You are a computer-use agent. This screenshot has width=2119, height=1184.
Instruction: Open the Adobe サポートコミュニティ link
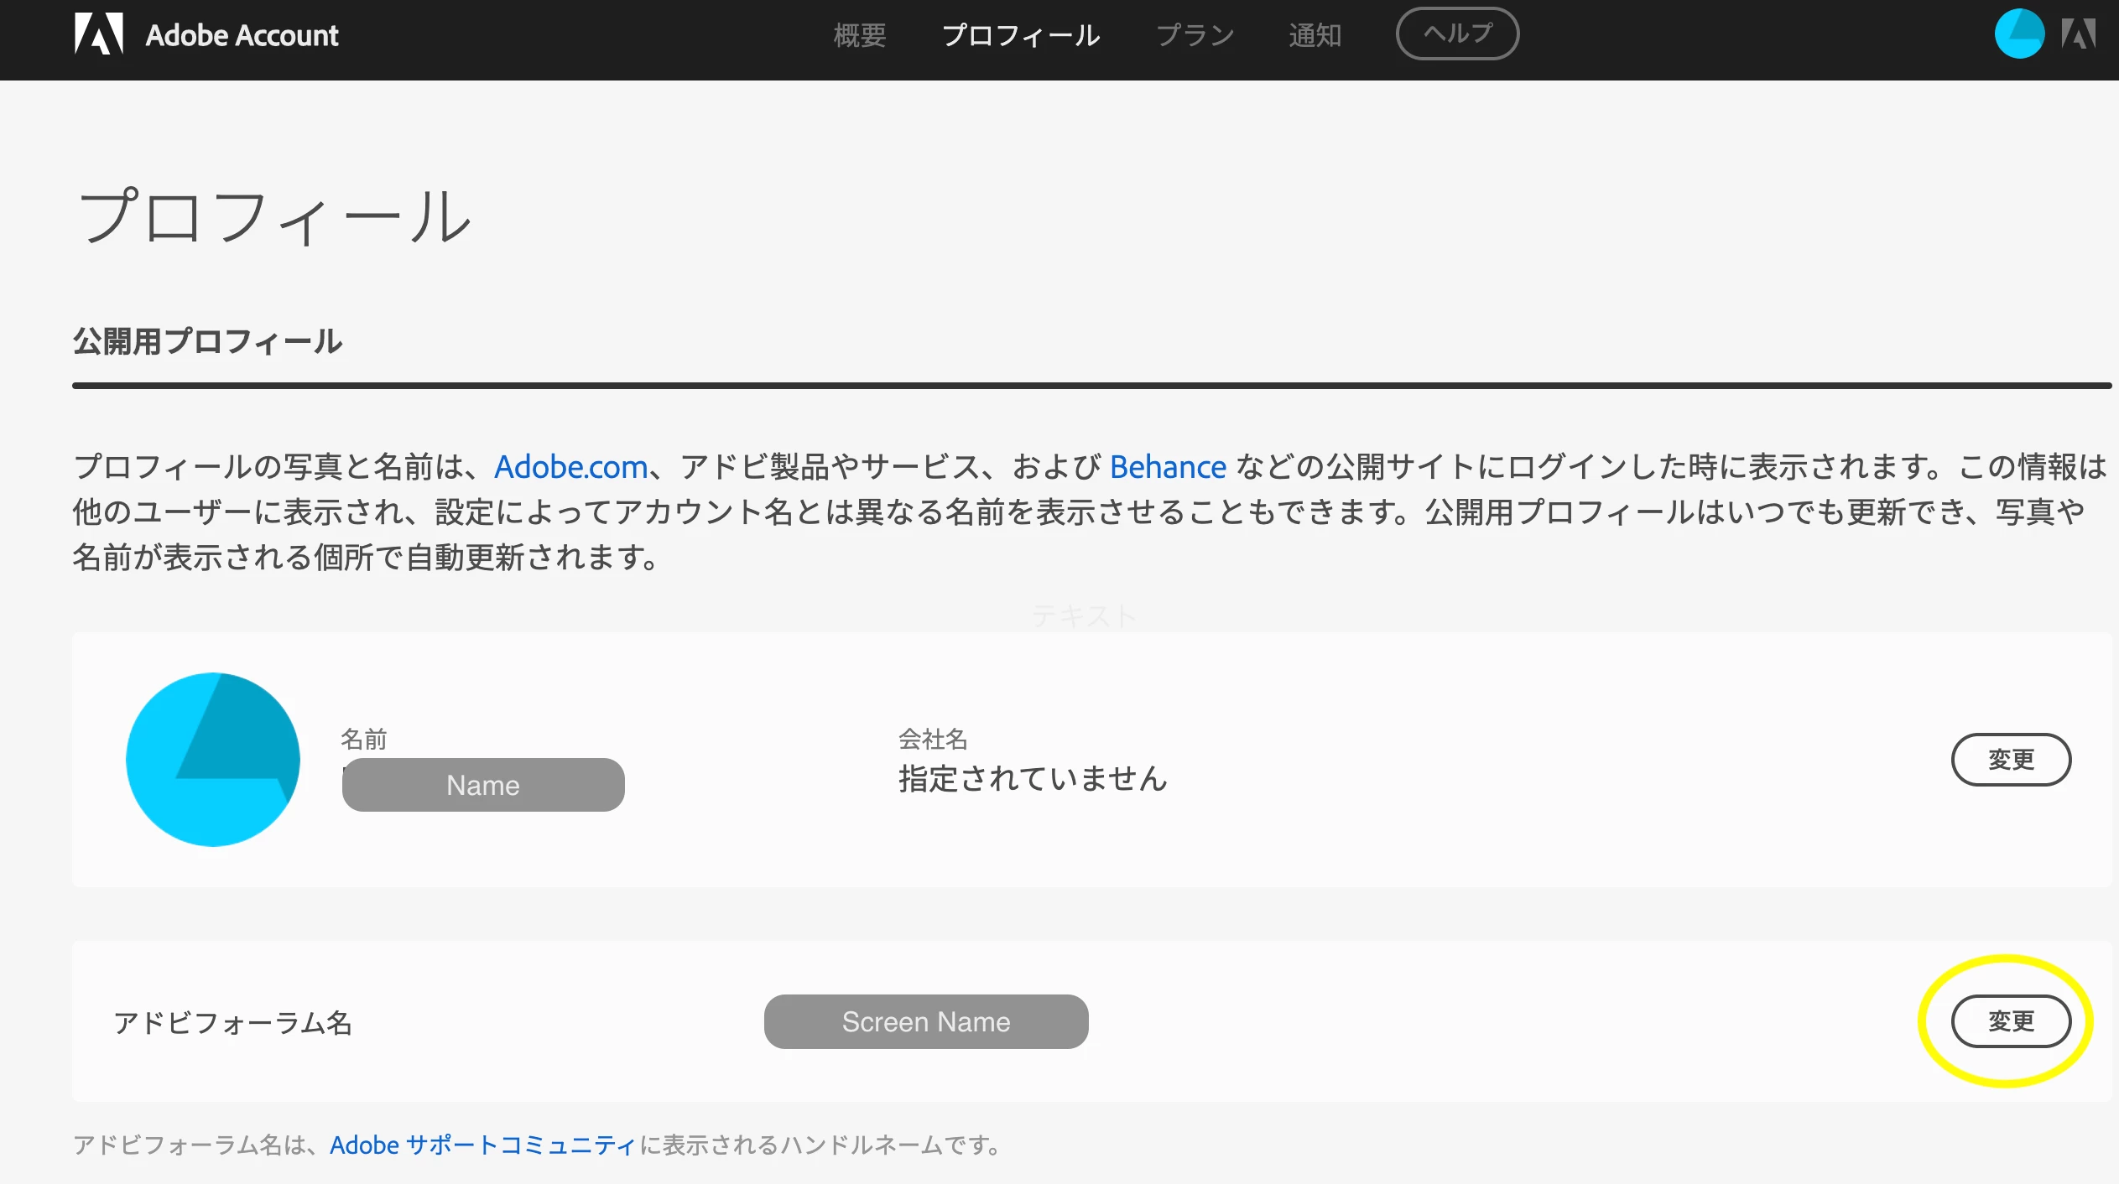pyautogui.click(x=482, y=1144)
